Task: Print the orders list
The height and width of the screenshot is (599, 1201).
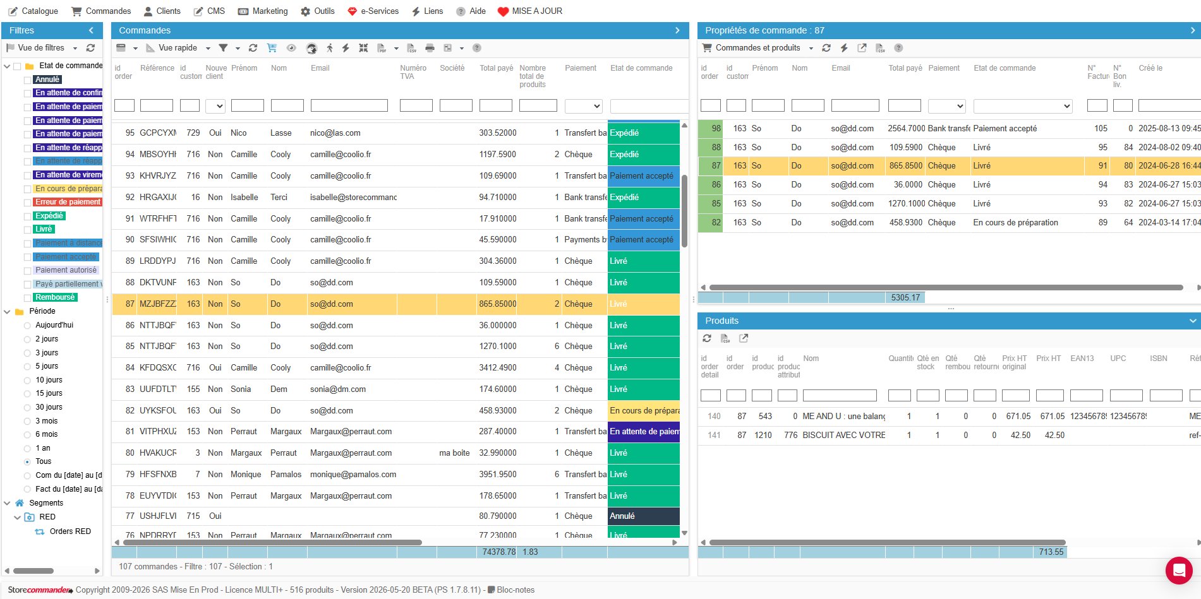Action: [x=430, y=48]
